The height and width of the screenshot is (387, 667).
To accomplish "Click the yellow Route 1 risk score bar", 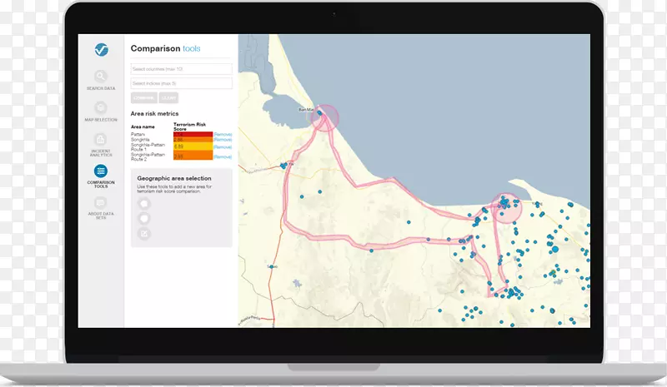I will click(x=192, y=147).
